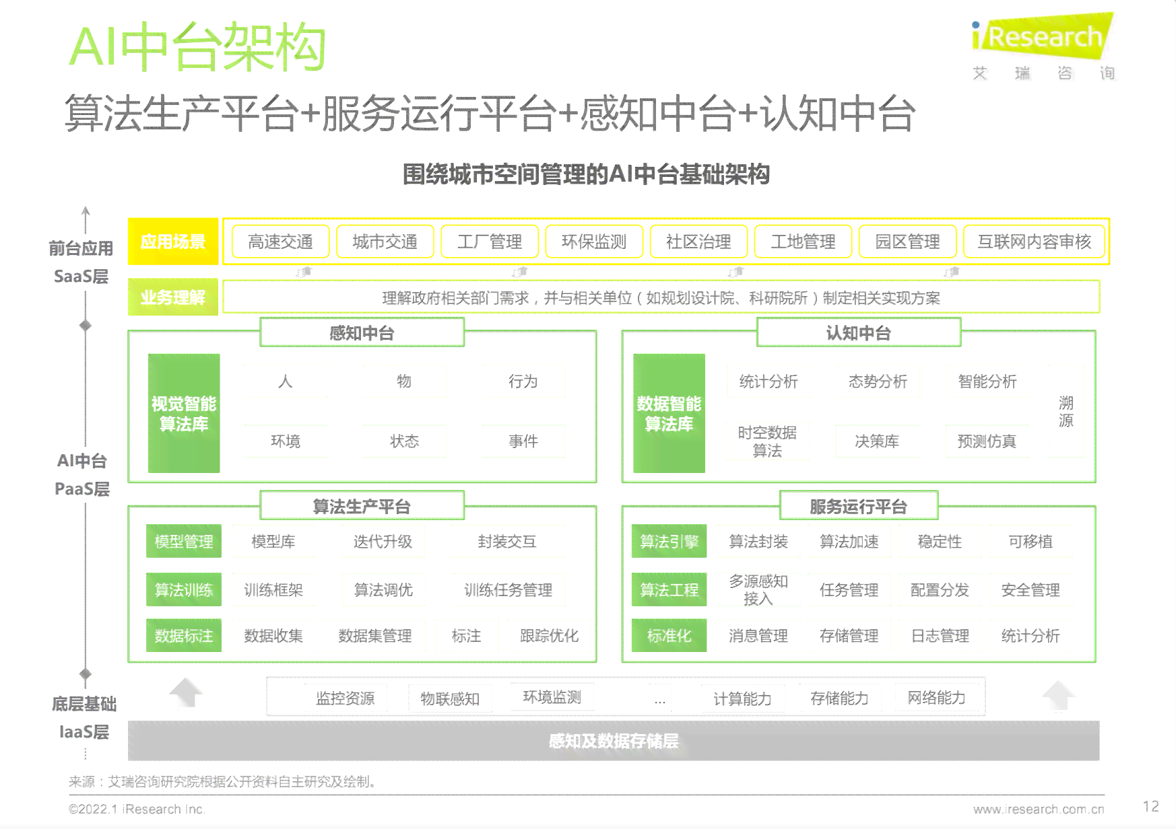Click the 存储能力 item
This screenshot has width=1176, height=829.
tap(839, 698)
